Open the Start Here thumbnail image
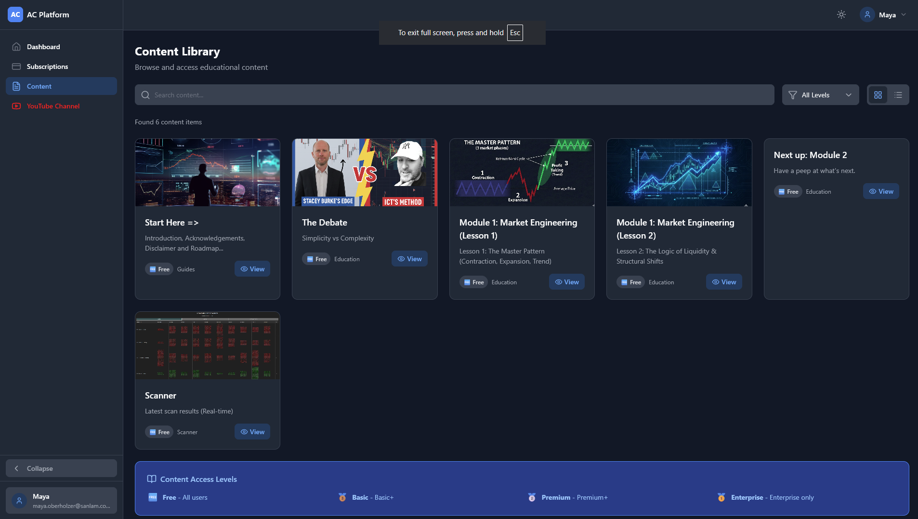This screenshot has height=519, width=918. (x=208, y=173)
